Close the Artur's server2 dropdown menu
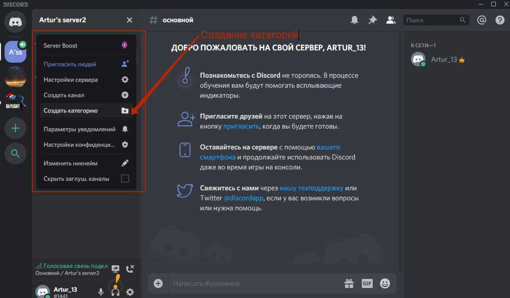 [130, 20]
